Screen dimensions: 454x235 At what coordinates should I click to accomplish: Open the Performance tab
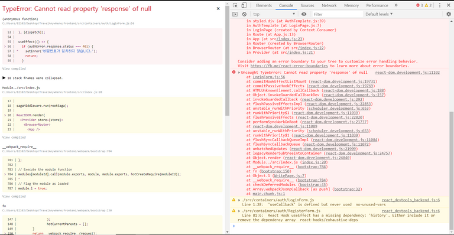click(377, 5)
